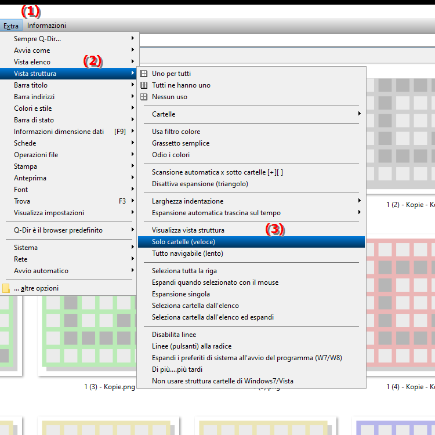Click Espansione singola option
The height and width of the screenshot is (435, 435).
click(x=251, y=294)
